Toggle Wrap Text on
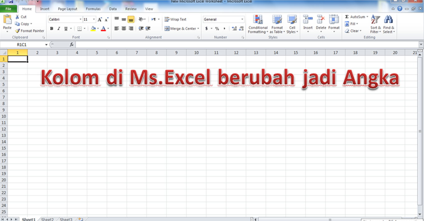The width and height of the screenshot is (424, 221). pos(176,19)
